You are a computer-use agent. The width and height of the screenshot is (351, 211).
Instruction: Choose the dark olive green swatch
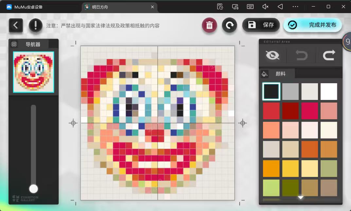pyautogui.click(x=290, y=188)
